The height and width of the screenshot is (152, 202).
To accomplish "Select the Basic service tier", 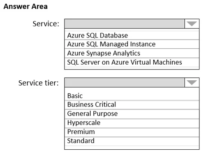I will (x=132, y=96).
